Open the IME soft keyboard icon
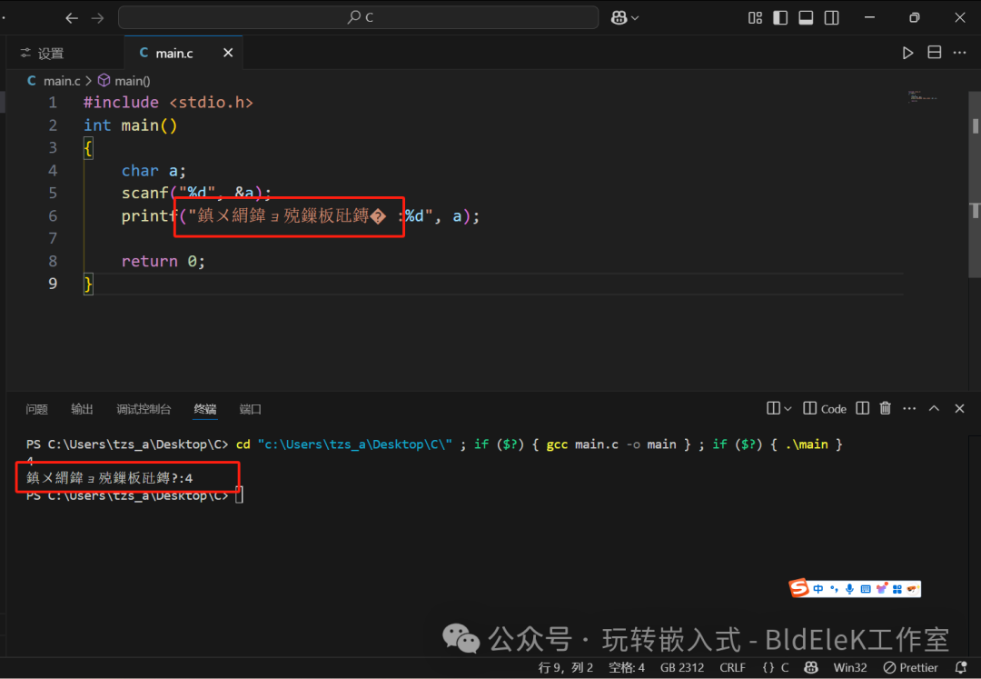 click(x=866, y=589)
